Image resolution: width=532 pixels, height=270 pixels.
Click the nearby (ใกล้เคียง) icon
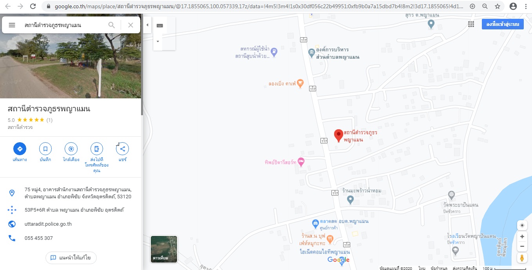[x=71, y=149]
